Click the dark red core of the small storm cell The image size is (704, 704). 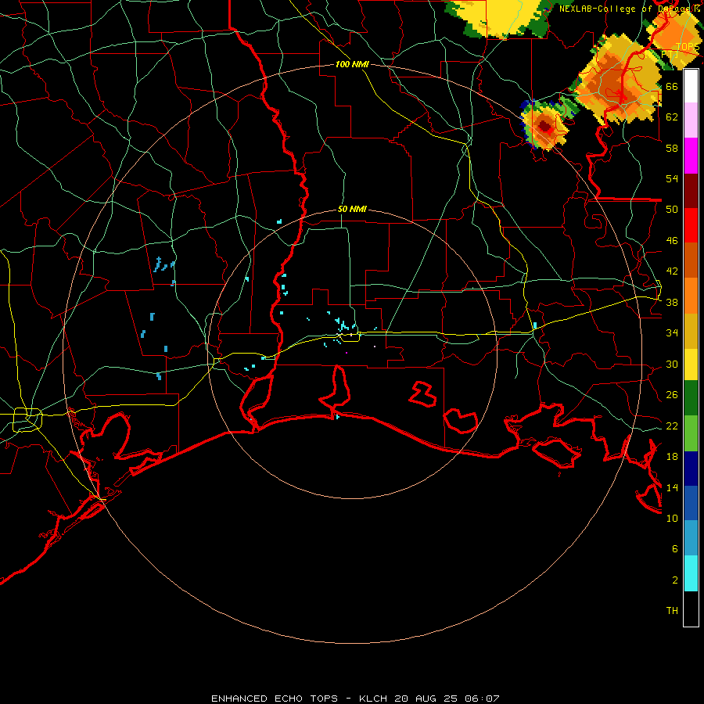point(545,127)
